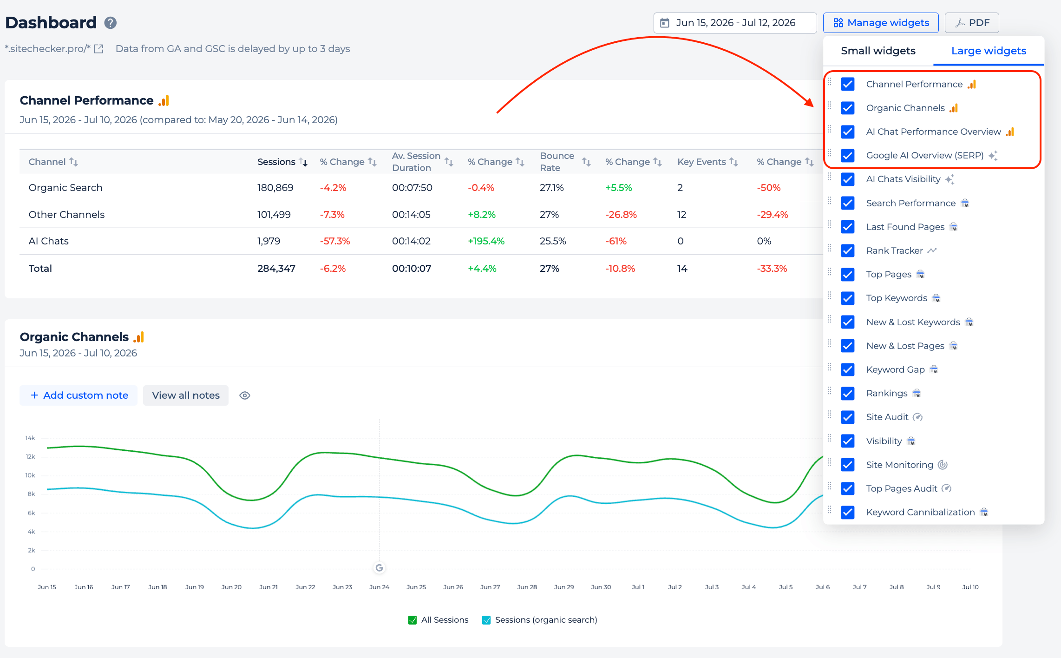The image size is (1061, 658).
Task: Click the drag handle of Channel Performance widget row
Action: pyautogui.click(x=830, y=82)
